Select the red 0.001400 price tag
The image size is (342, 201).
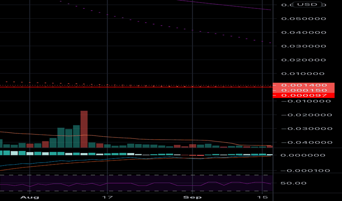[x=303, y=85]
